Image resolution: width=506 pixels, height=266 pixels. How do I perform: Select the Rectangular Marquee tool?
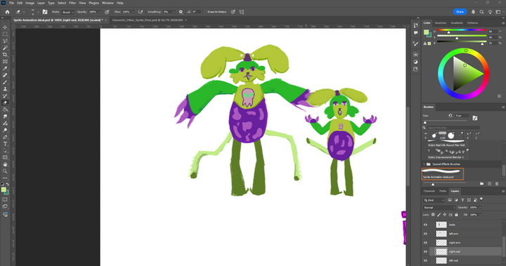5,34
